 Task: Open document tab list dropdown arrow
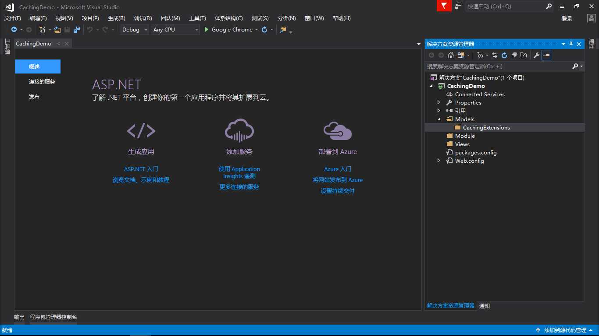pos(418,44)
